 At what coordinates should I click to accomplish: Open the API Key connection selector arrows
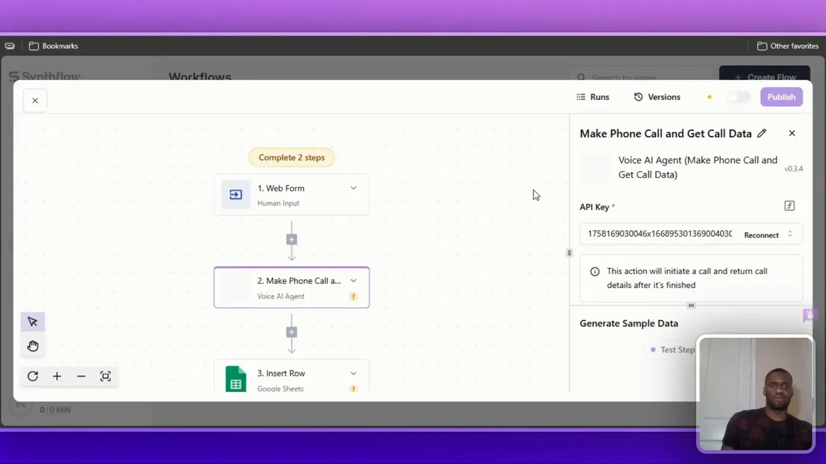[790, 235]
